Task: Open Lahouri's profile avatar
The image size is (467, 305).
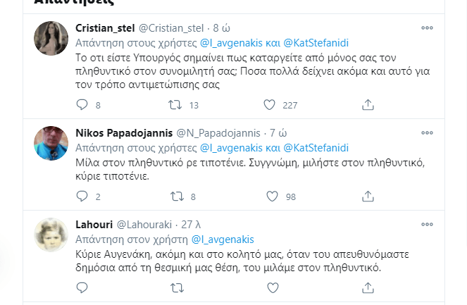Action: pos(51,235)
